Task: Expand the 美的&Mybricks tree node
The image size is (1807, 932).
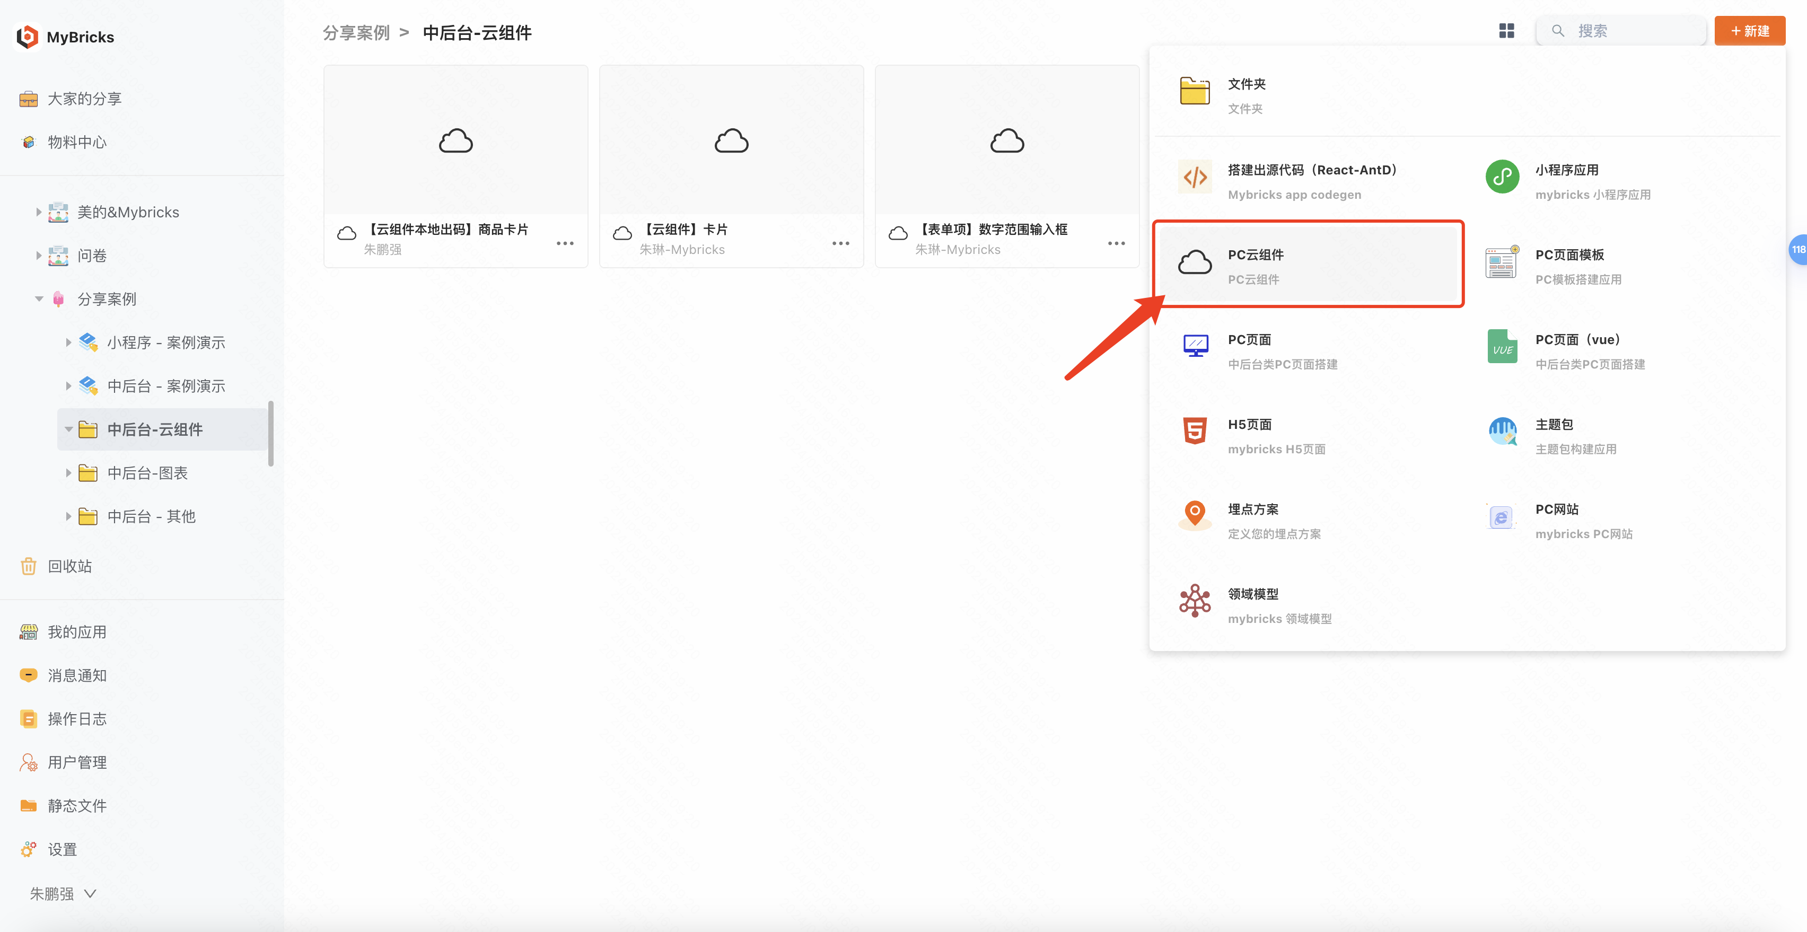Action: (x=39, y=212)
